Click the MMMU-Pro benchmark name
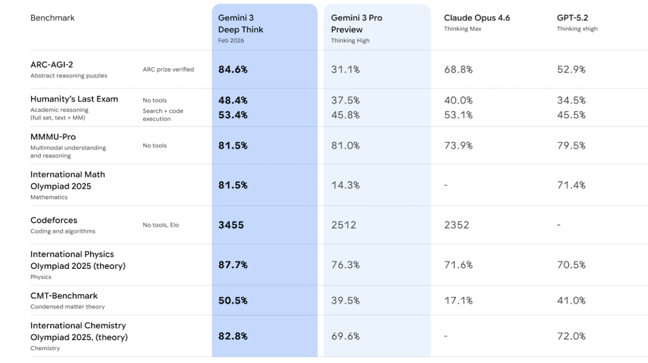The width and height of the screenshot is (648, 363). (53, 137)
